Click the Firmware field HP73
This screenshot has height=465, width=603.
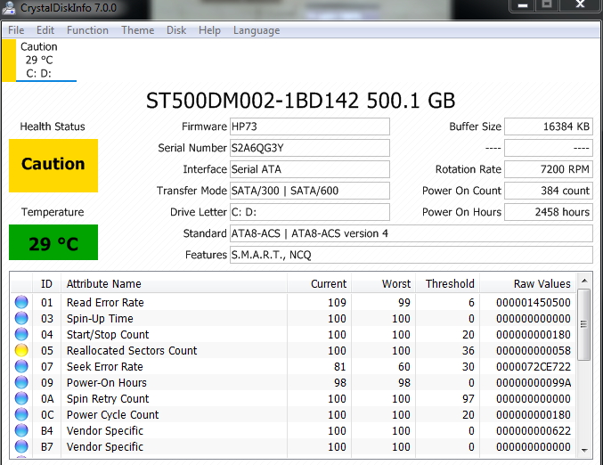310,126
